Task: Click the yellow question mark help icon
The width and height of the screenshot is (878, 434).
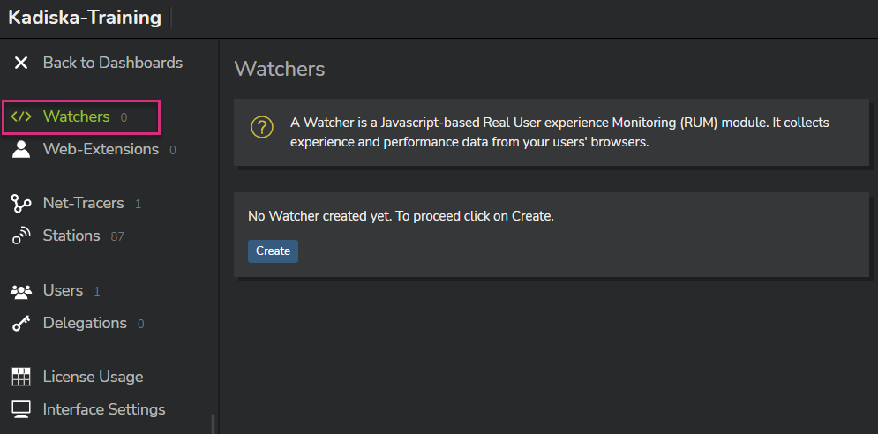Action: click(x=261, y=127)
